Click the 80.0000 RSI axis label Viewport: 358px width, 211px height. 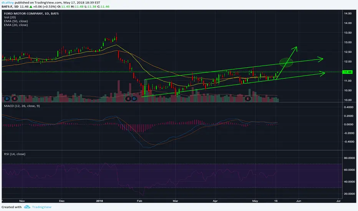click(x=349, y=158)
